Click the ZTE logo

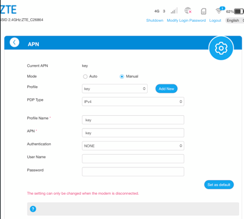click(x=8, y=10)
